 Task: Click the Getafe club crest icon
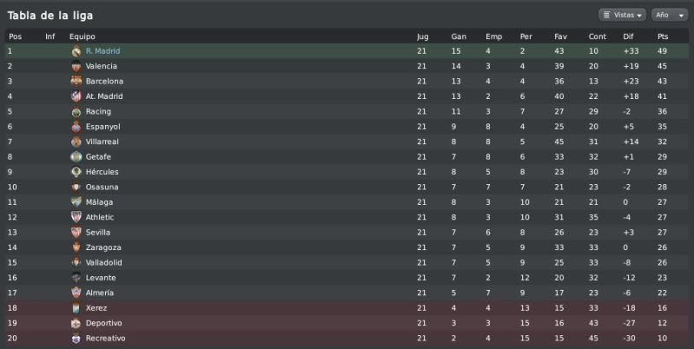(x=76, y=157)
